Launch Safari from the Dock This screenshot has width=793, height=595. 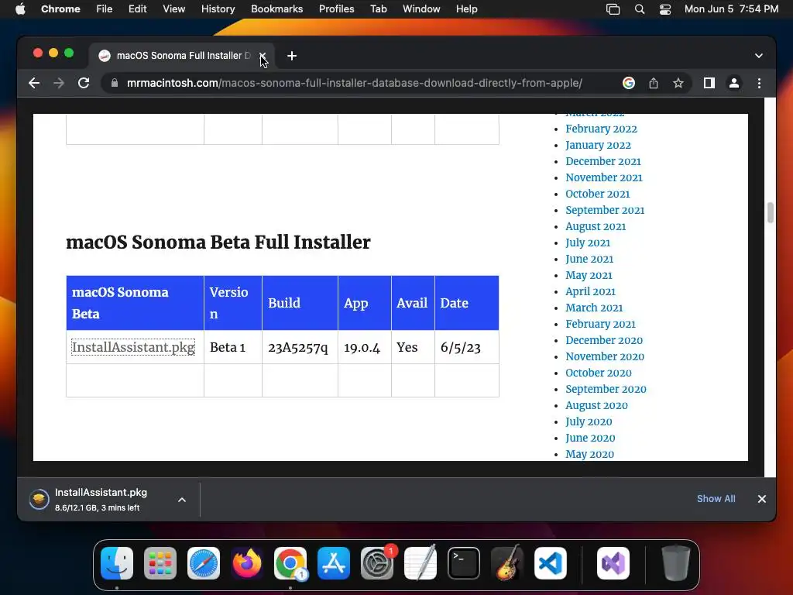204,563
